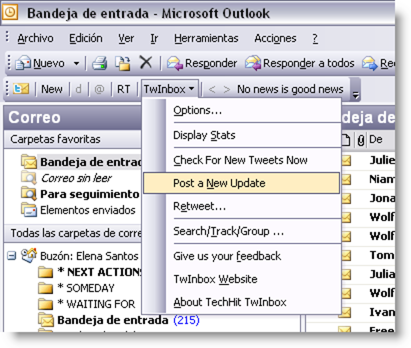This screenshot has width=411, height=348.
Task: Click the envelope icon beside Tom
Action: click(346, 255)
